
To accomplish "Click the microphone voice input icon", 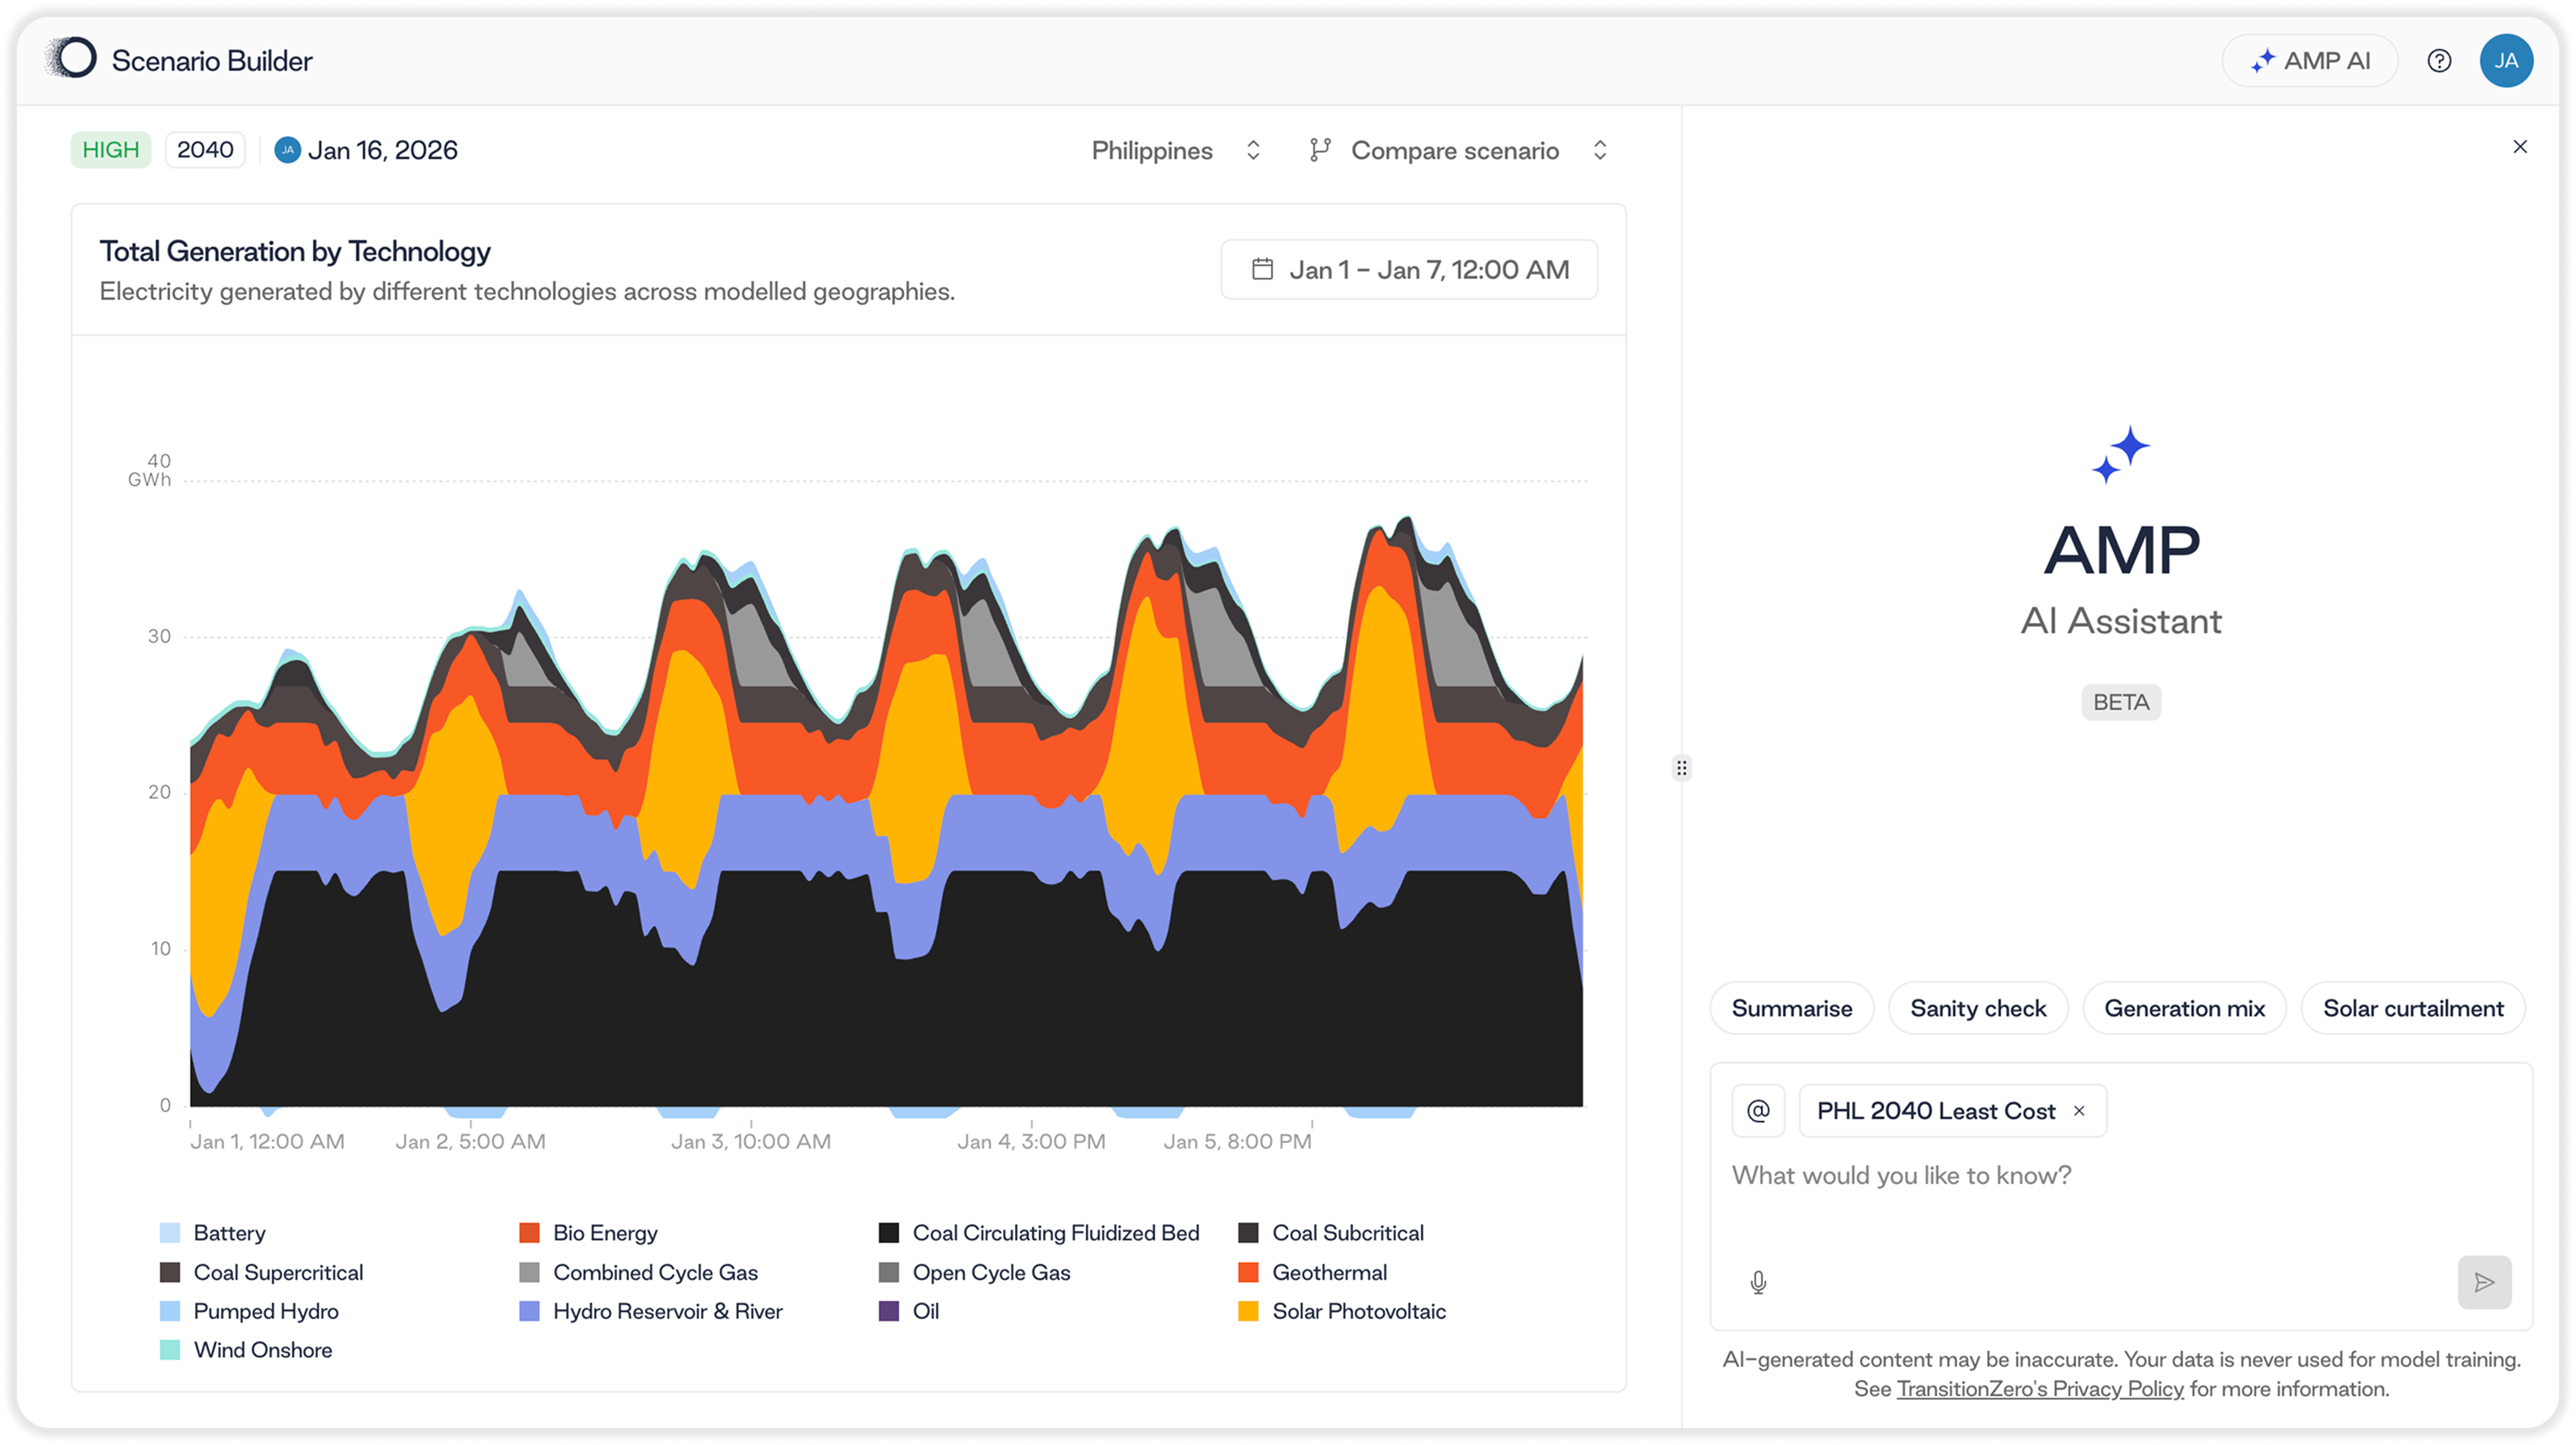I will [1758, 1282].
